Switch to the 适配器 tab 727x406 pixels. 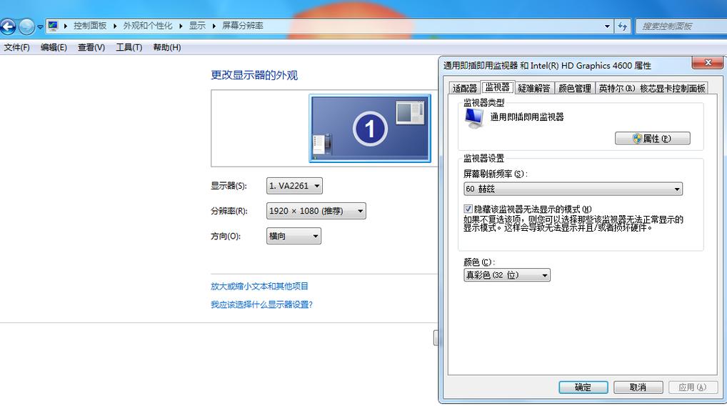coord(465,88)
